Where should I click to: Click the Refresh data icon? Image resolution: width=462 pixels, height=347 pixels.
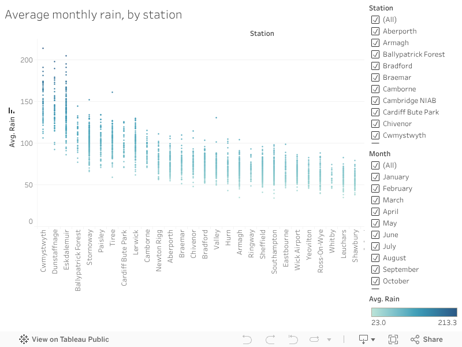[x=314, y=339]
